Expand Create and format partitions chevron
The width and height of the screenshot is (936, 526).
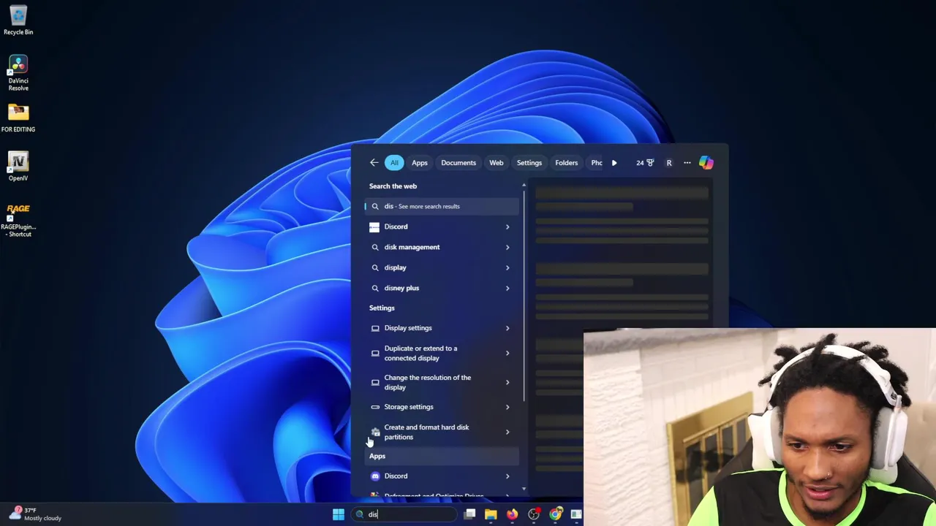pyautogui.click(x=507, y=432)
